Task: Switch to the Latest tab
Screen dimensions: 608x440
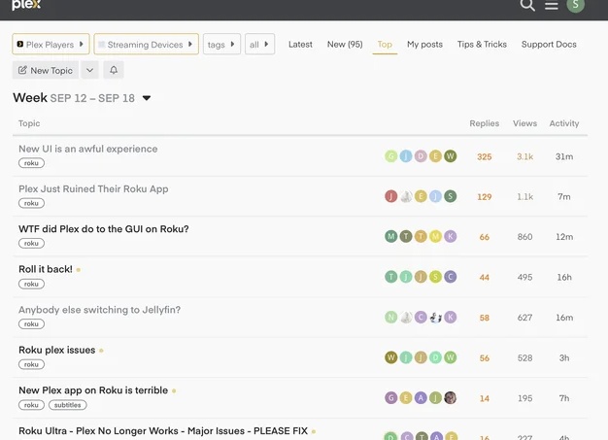Action: click(x=300, y=45)
